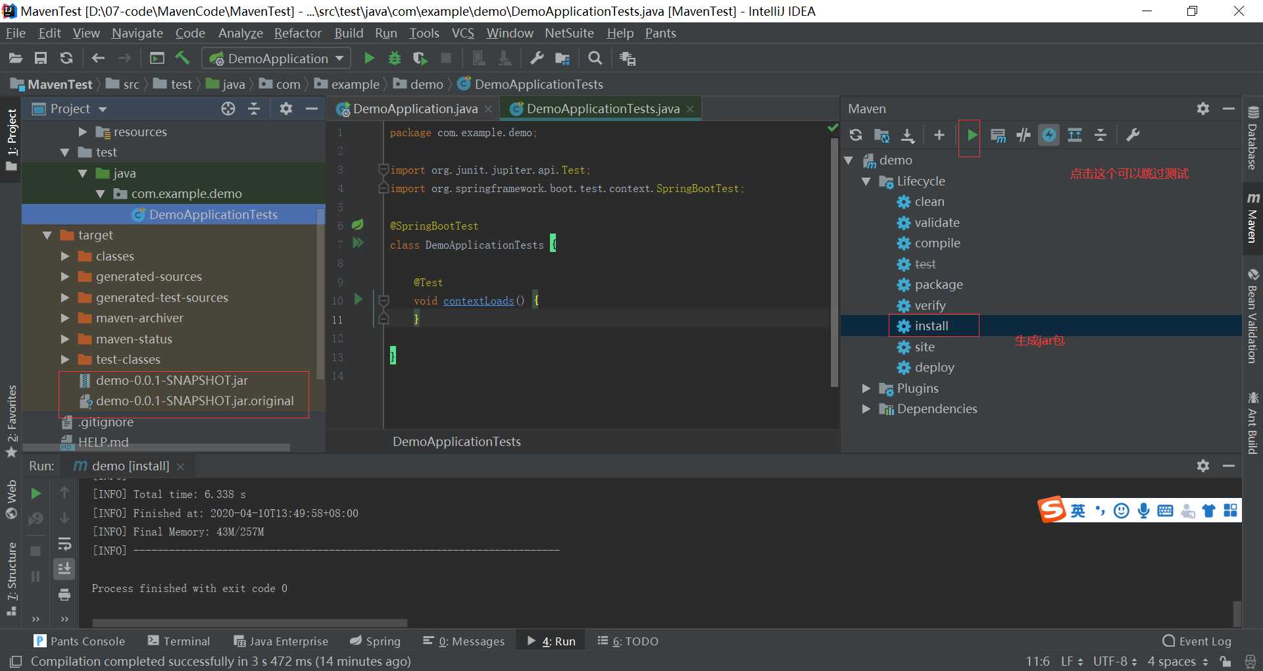Click Execute Maven Goal icon
Image resolution: width=1263 pixels, height=671 pixels.
point(998,136)
